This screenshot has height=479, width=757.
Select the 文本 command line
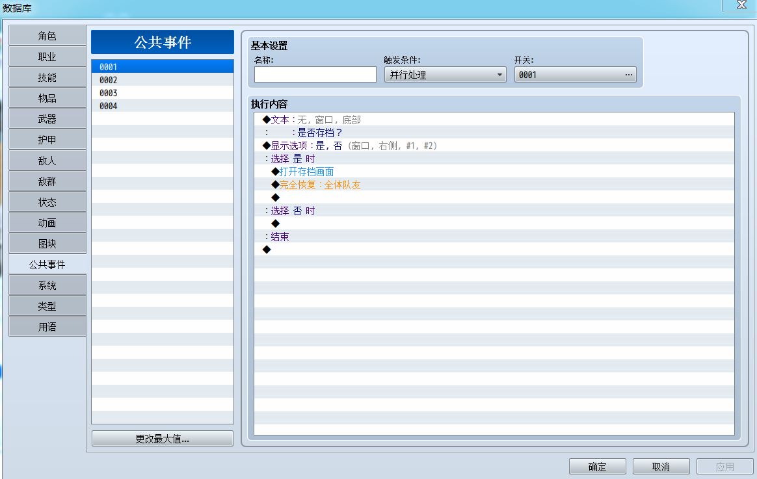(x=494, y=120)
